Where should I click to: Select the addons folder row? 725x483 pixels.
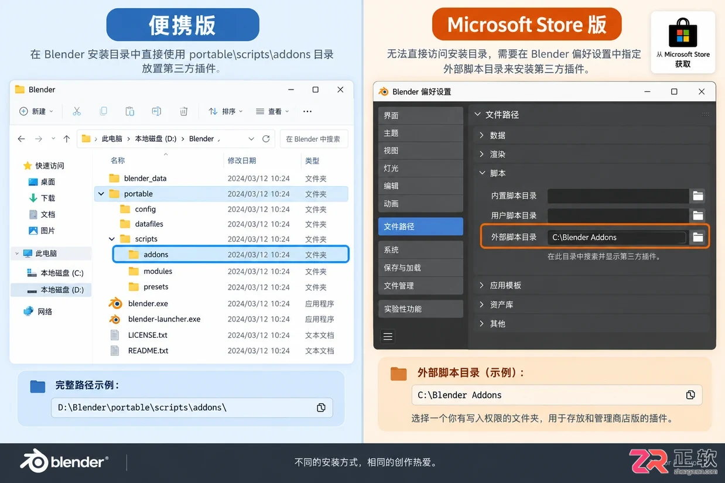pos(231,254)
